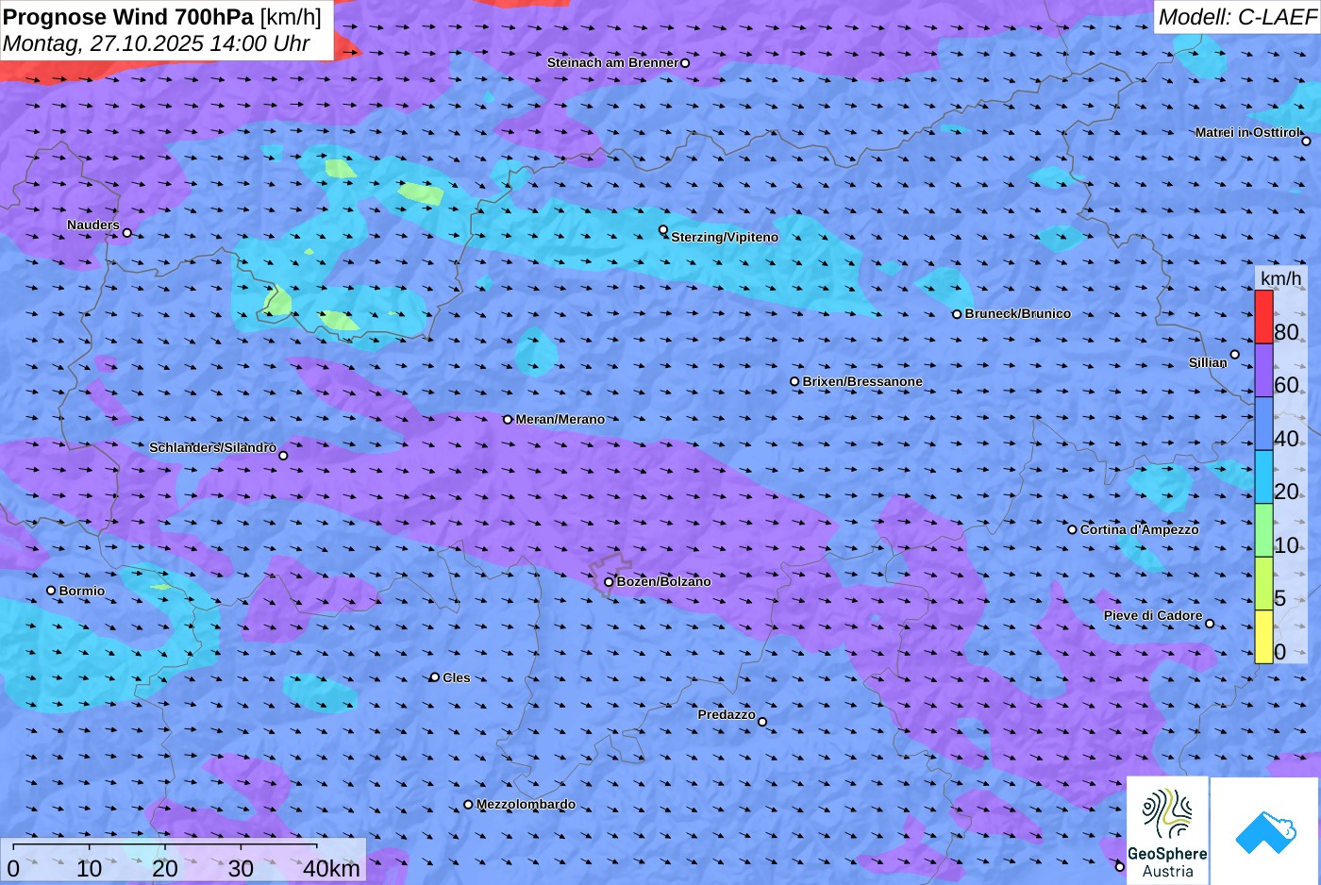This screenshot has height=885, width=1321.
Task: Click the Predazzo marker dot
Action: pyautogui.click(x=762, y=722)
